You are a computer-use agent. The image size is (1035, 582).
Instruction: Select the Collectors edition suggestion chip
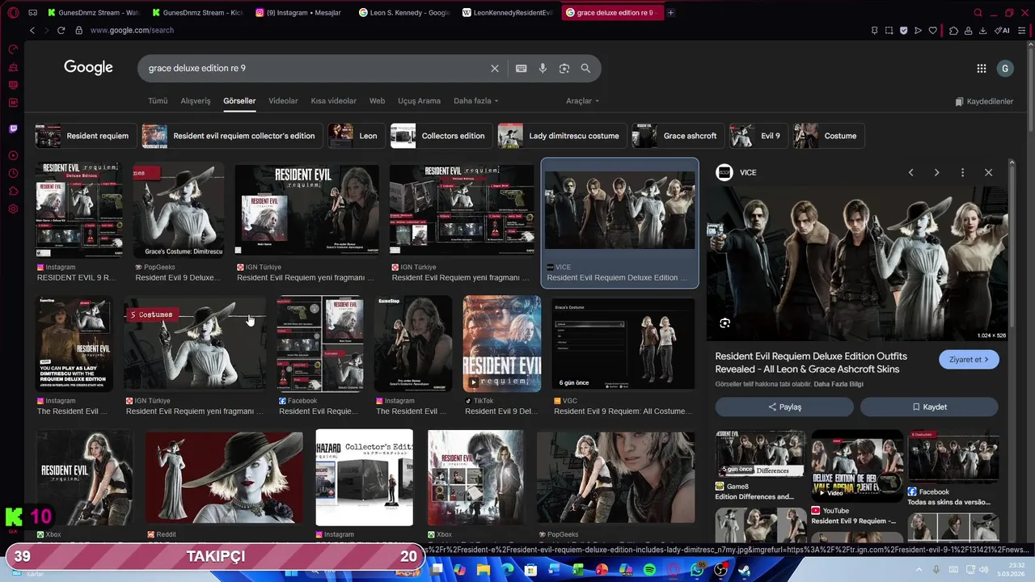click(x=441, y=136)
